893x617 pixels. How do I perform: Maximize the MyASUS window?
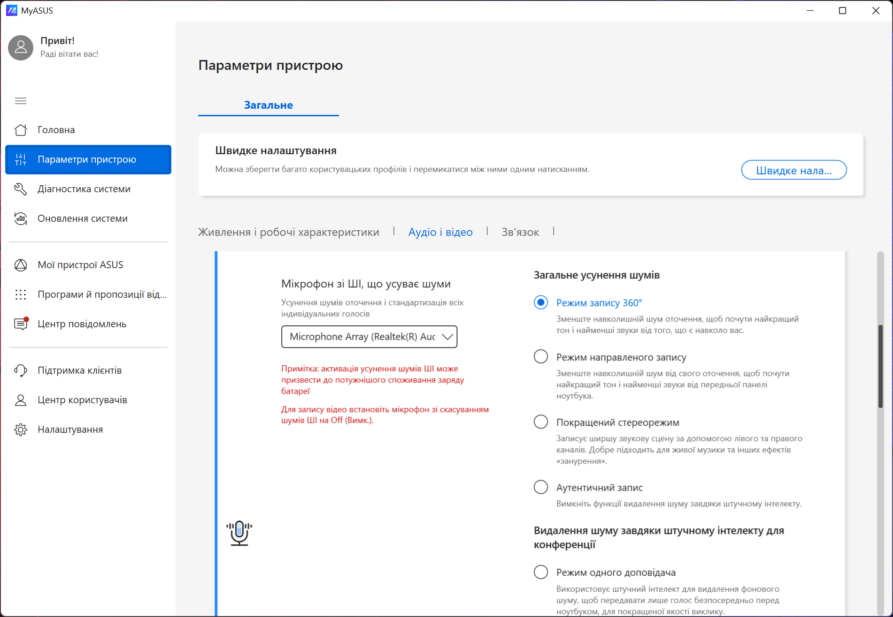842,10
